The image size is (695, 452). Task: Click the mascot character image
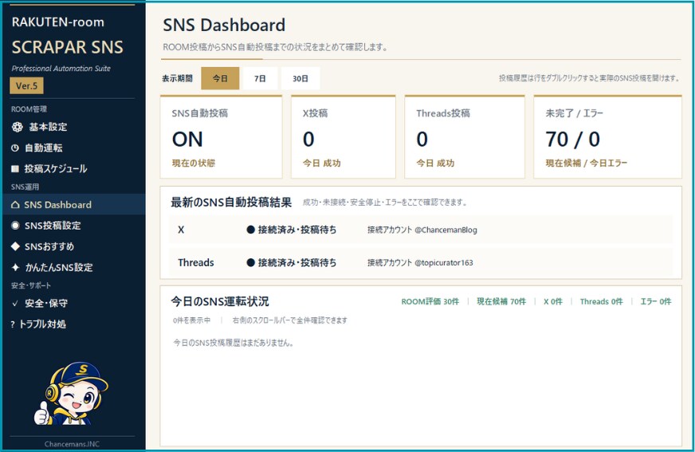70,394
